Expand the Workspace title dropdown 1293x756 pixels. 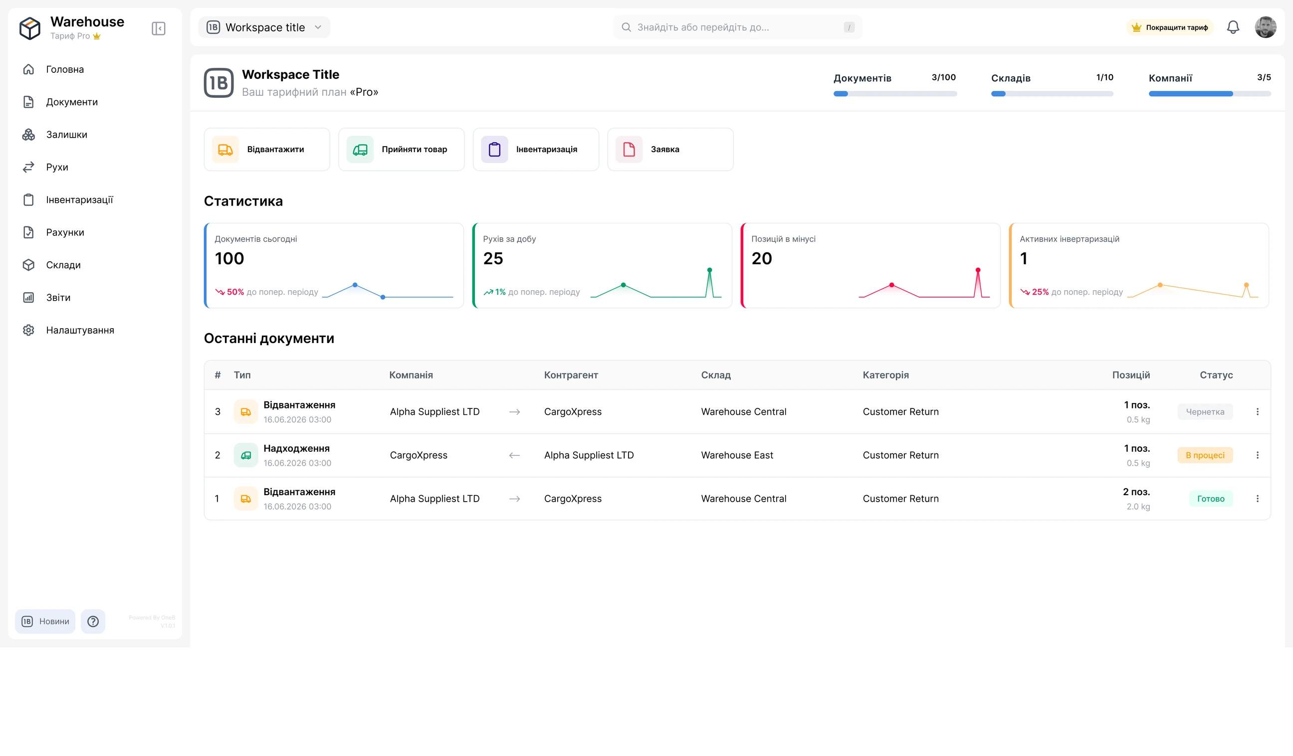pos(264,27)
